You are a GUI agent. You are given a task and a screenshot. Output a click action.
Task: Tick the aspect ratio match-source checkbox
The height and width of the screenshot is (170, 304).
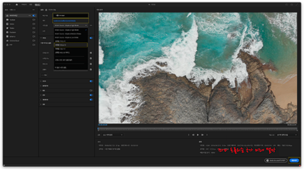point(91,69)
